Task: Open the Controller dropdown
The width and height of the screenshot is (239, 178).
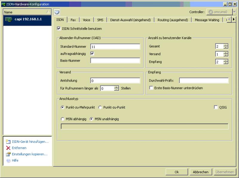Action: pyautogui.click(x=234, y=12)
